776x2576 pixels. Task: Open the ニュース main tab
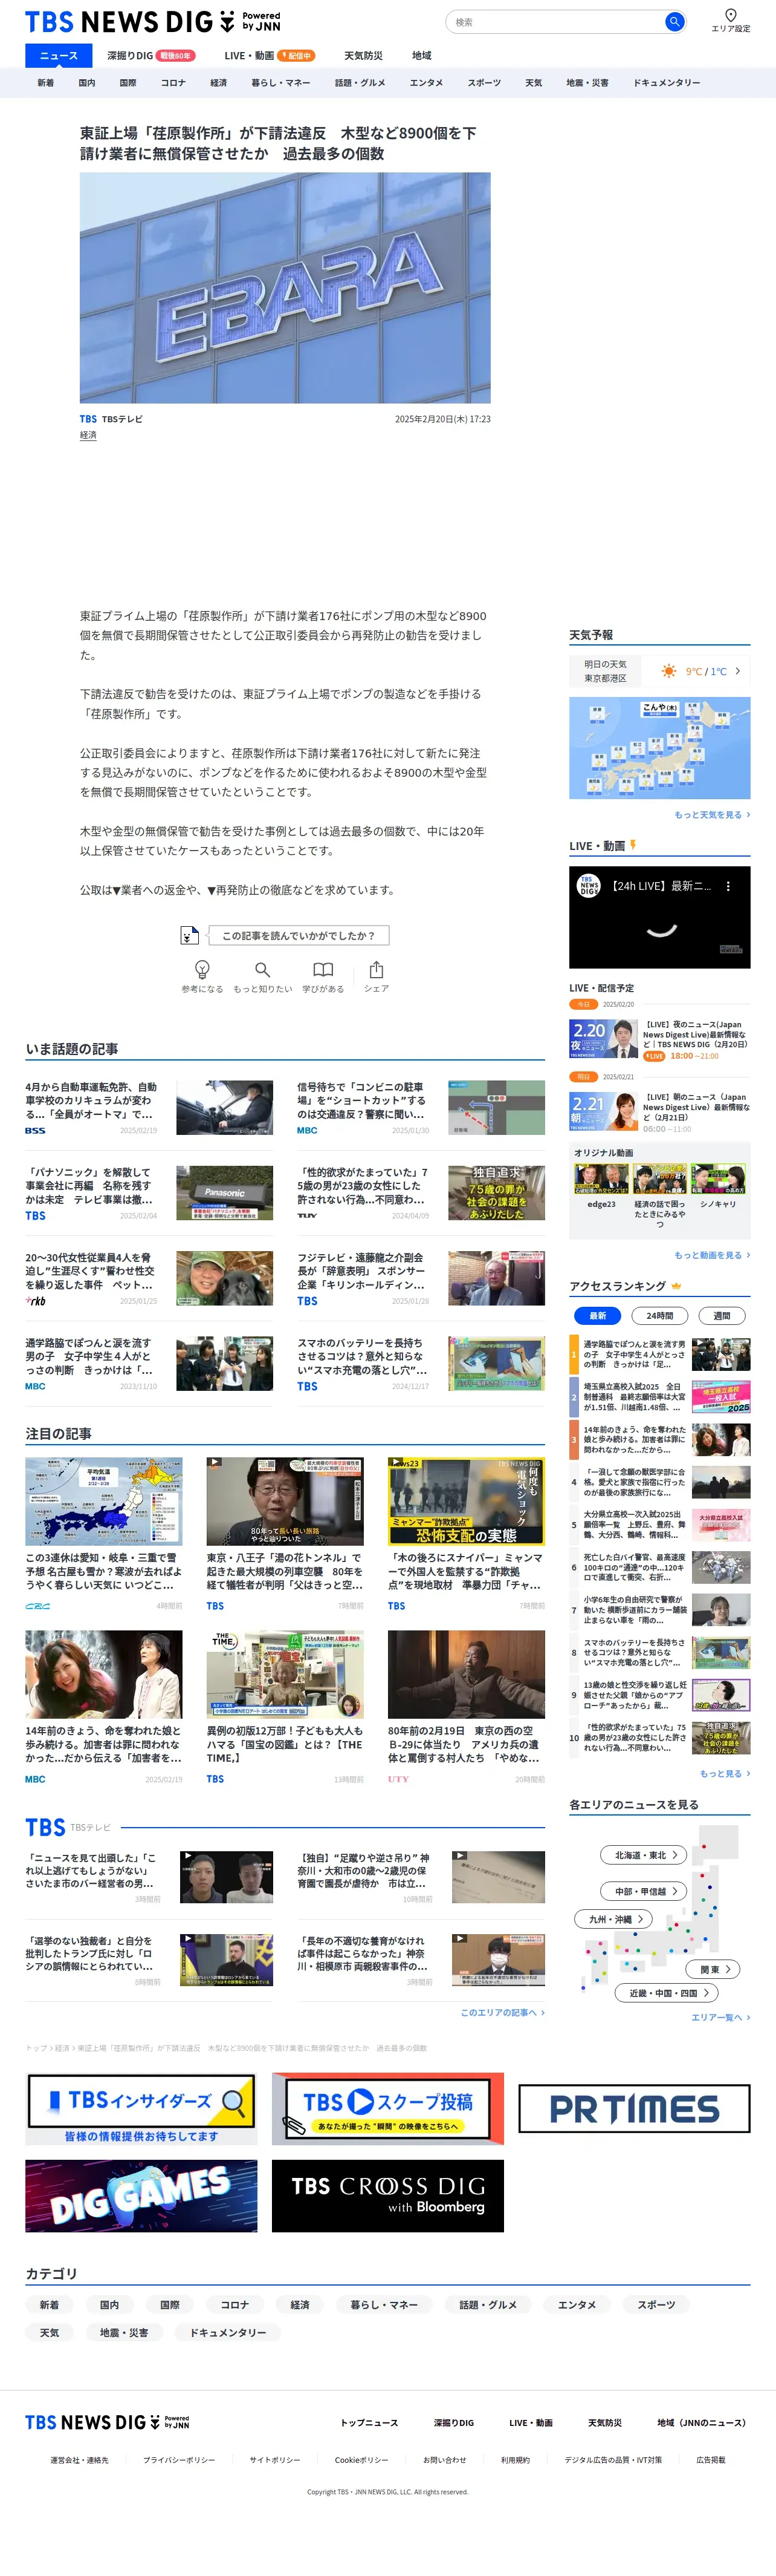[58, 56]
